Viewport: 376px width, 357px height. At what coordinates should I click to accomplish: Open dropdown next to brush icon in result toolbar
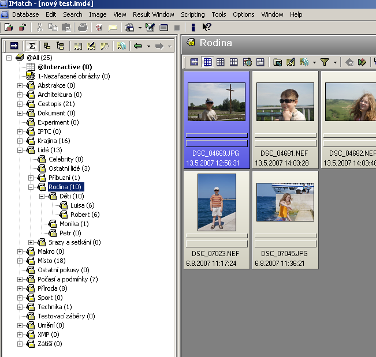click(x=314, y=63)
